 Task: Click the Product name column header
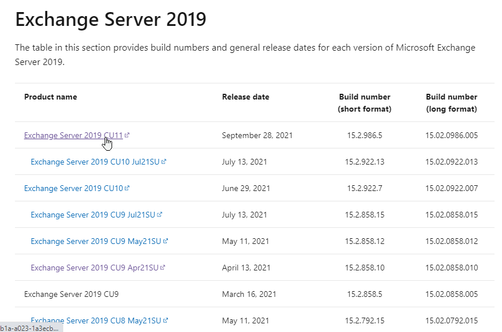click(x=51, y=97)
